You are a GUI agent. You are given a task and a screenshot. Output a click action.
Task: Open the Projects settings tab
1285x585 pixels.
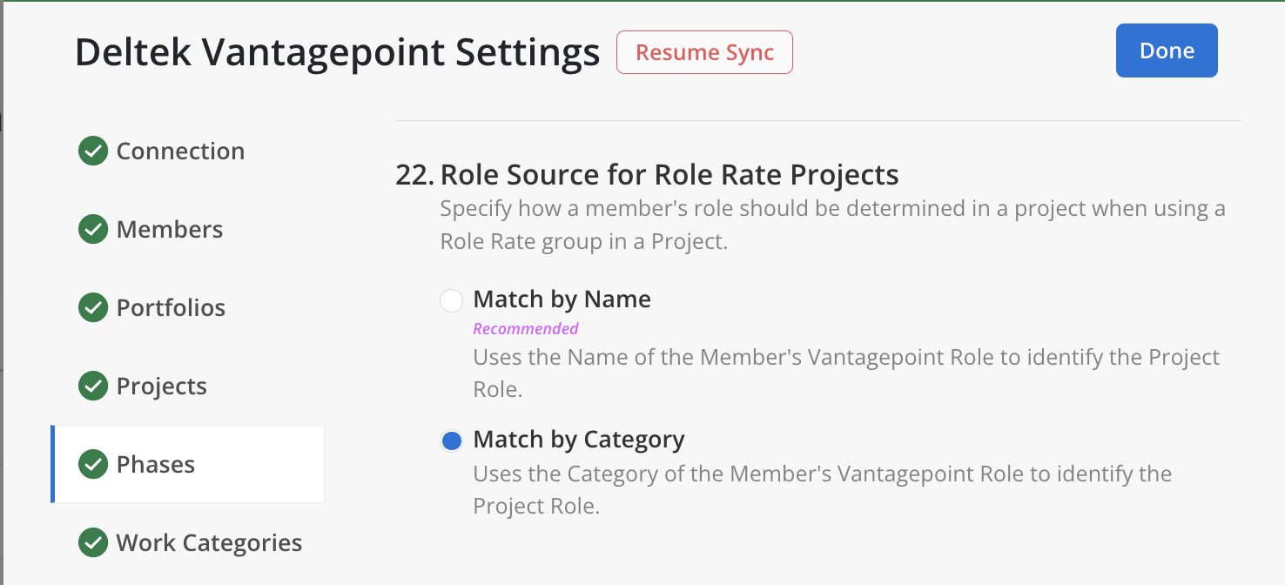(162, 387)
